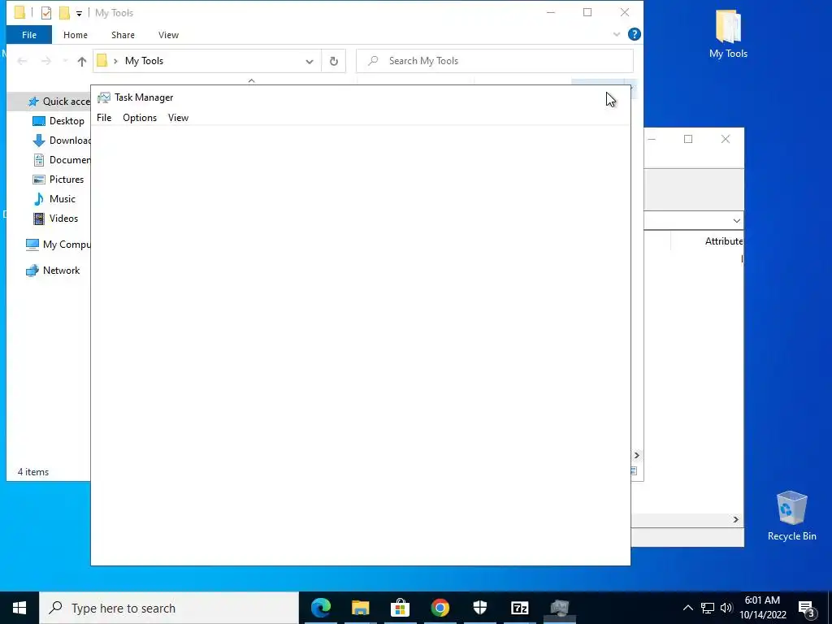
Task: Click Explorer quick access properties checkmark icon
Action: pos(46,13)
